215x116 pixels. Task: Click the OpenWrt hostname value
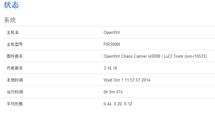[112, 32]
